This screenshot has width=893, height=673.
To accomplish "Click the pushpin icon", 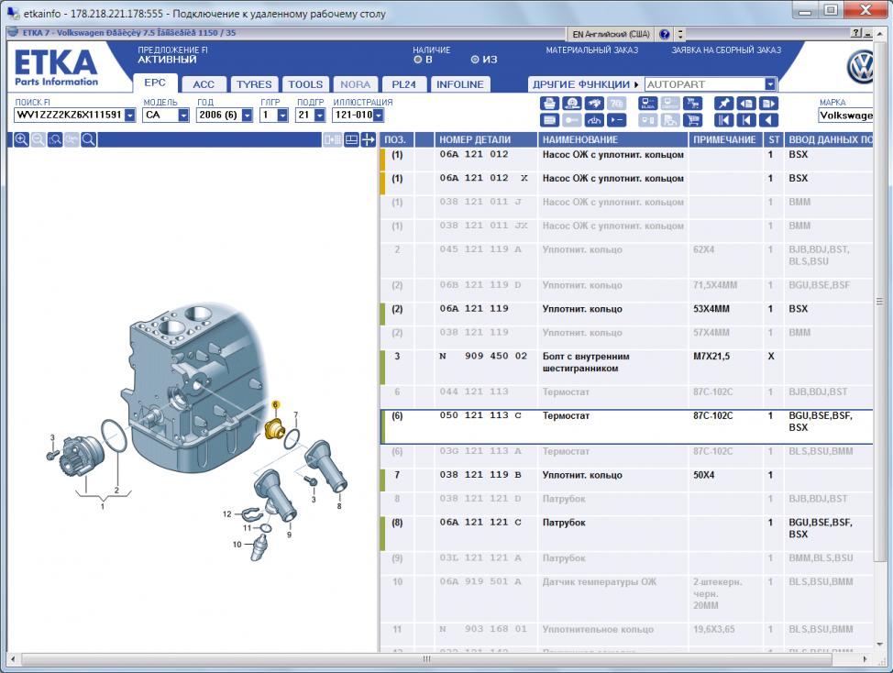I will point(724,104).
